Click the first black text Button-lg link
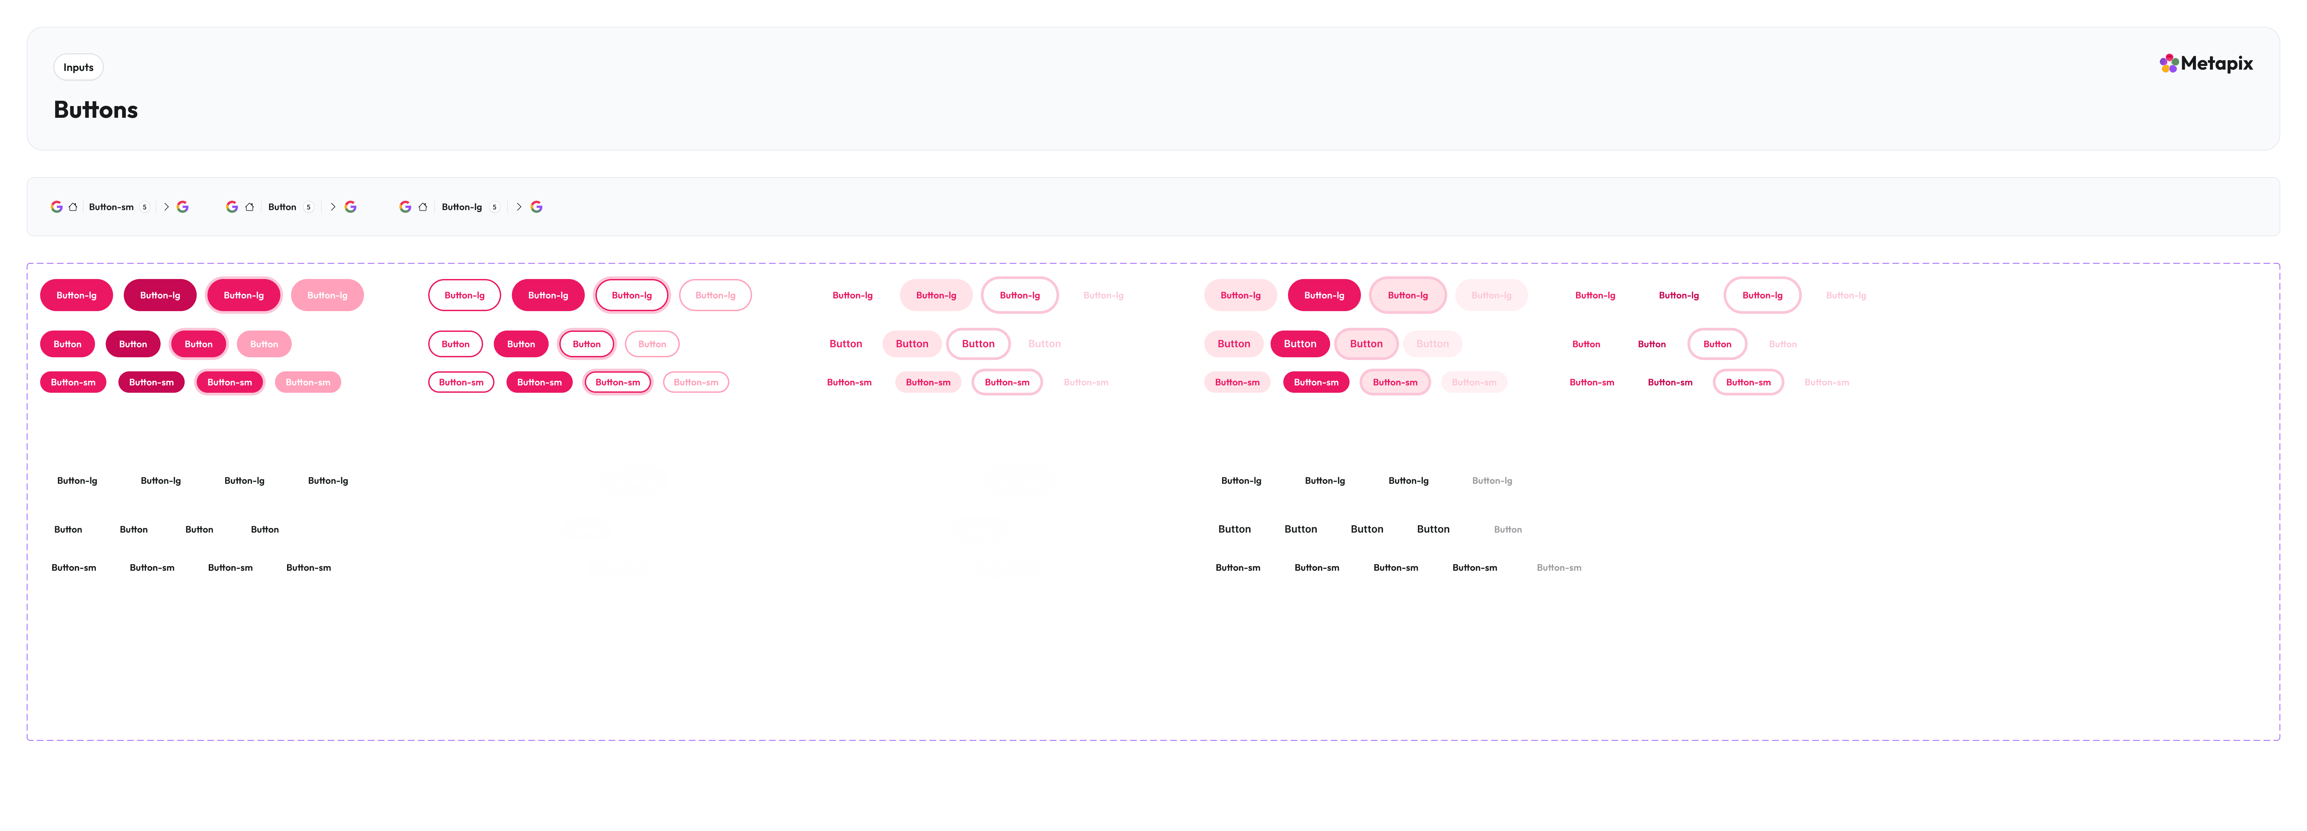Screen dimensions: 2307x831 pyautogui.click(x=77, y=481)
